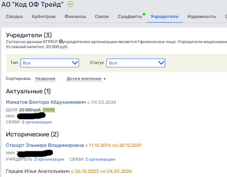Click Герцев Илья Анатольевич name
Viewport: 227px width, 177px height.
38,171
